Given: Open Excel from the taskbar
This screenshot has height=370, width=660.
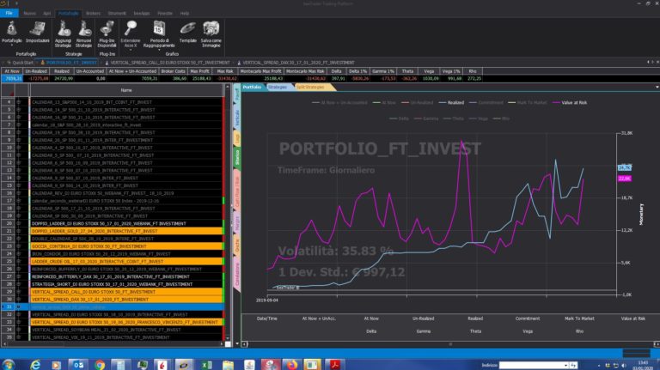Looking at the screenshot, I should click(x=206, y=365).
